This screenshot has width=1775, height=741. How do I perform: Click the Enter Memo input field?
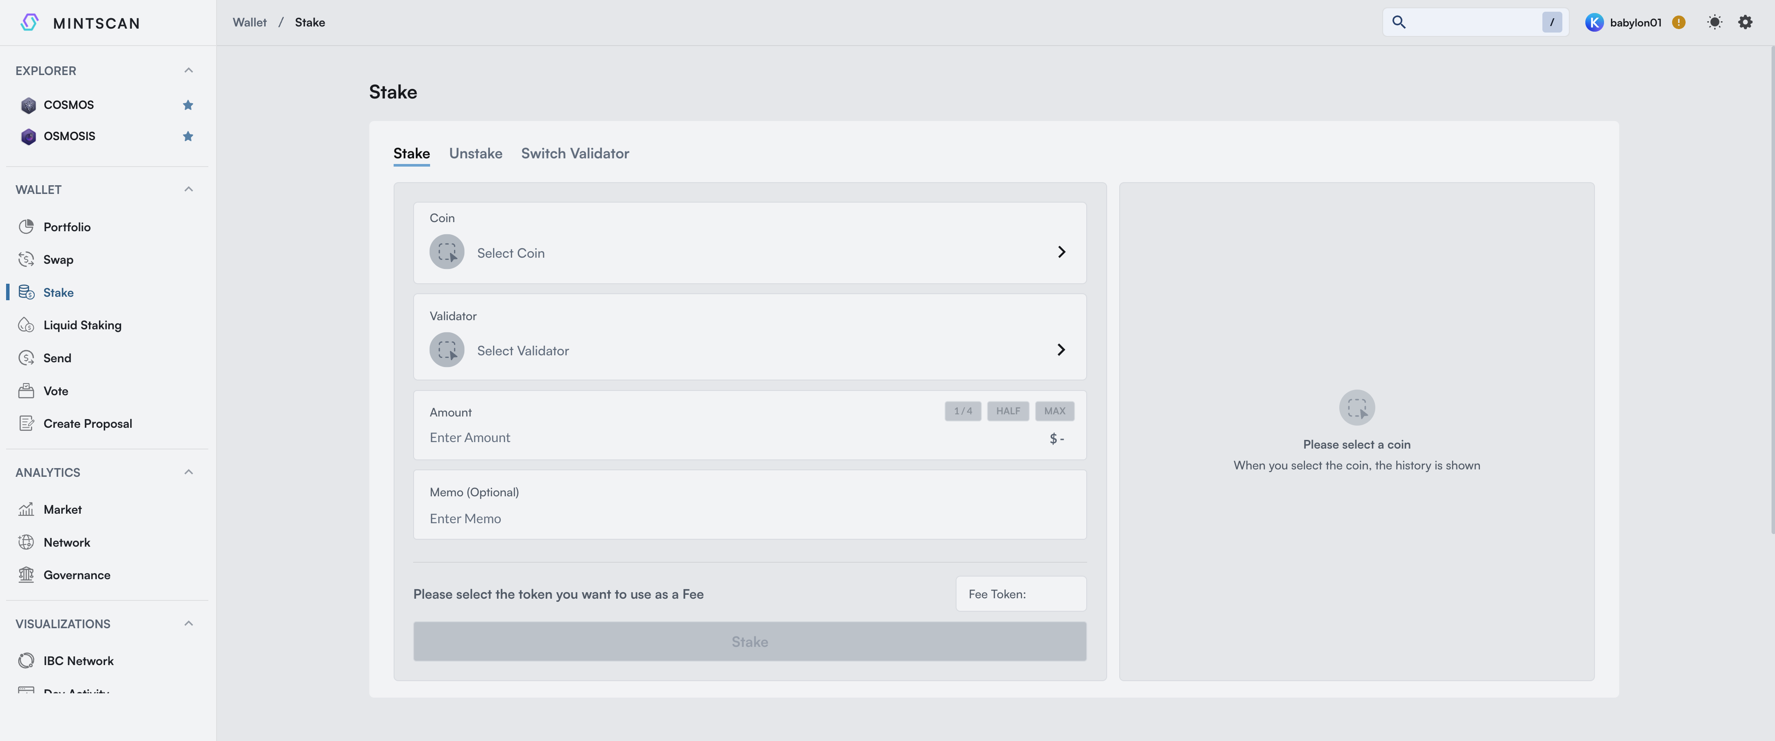(x=465, y=518)
